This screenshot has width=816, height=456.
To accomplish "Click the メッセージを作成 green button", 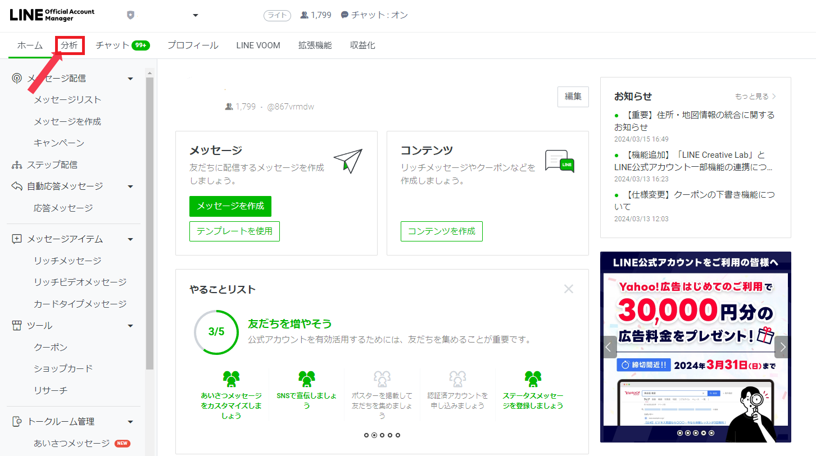I will 230,206.
